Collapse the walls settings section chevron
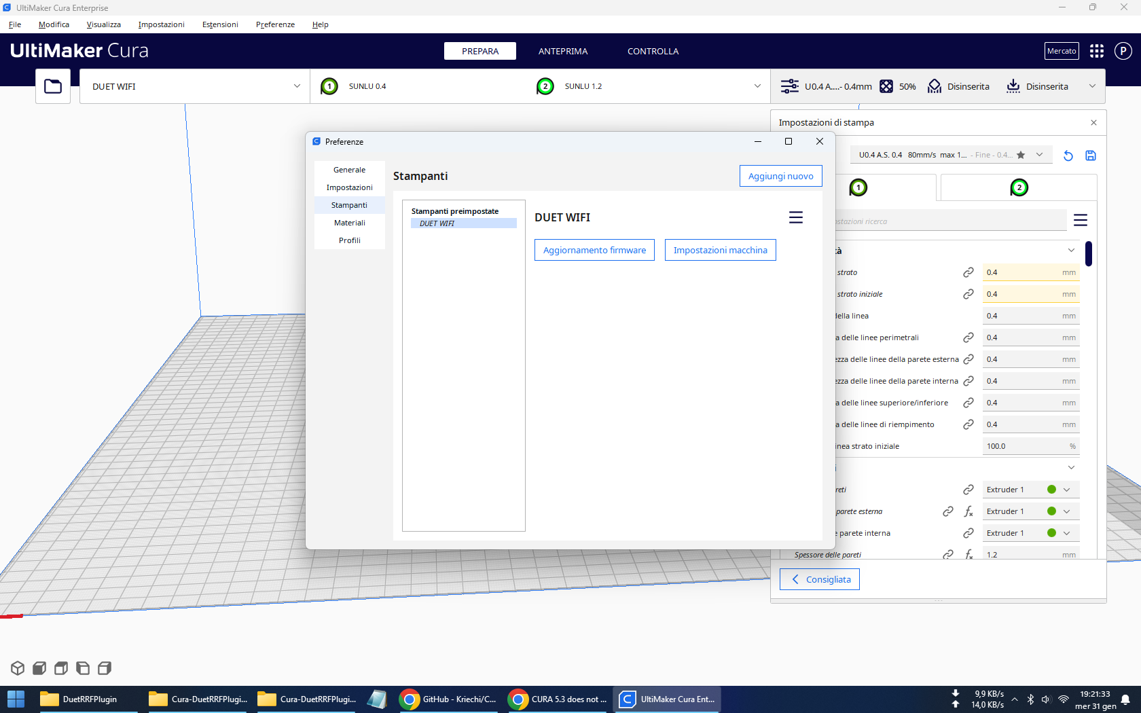1141x713 pixels. [1071, 468]
